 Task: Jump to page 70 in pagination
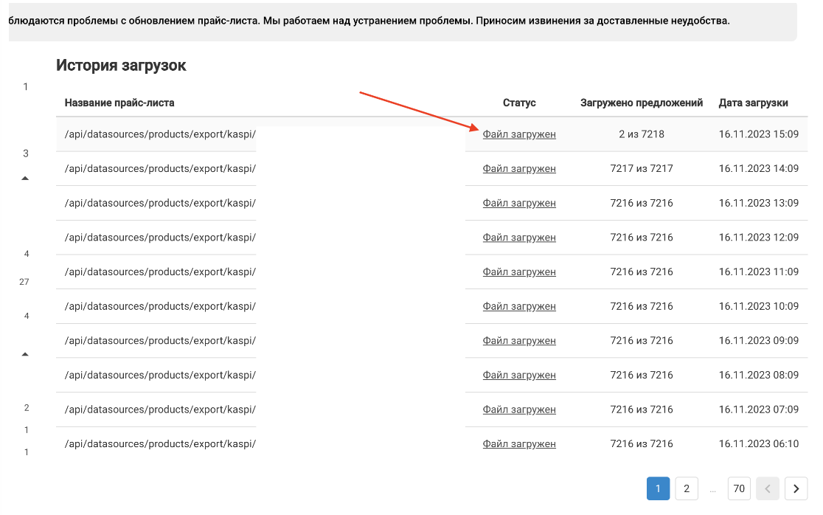(739, 488)
